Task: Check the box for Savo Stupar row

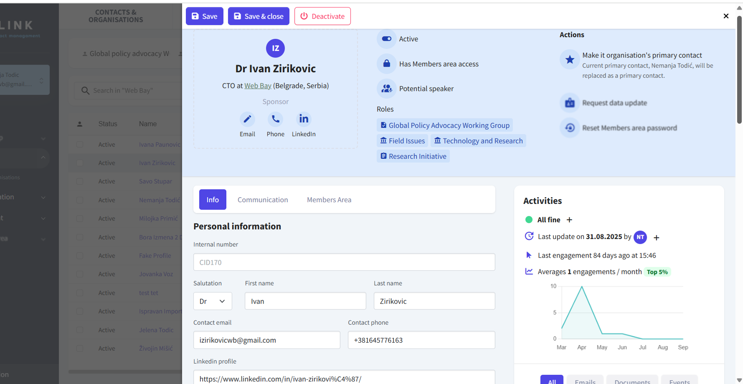Action: pyautogui.click(x=80, y=181)
